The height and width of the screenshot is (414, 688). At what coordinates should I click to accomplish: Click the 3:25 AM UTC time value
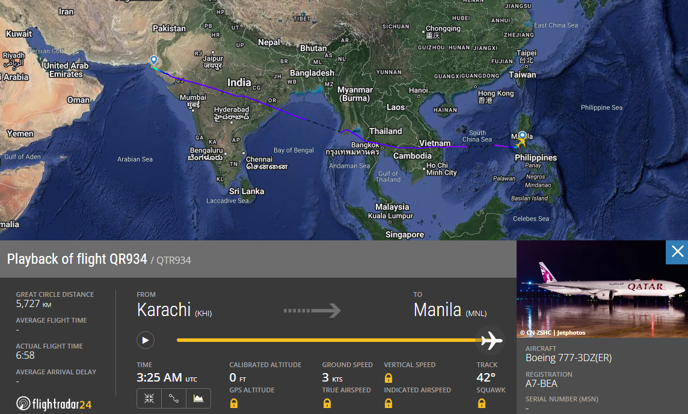[167, 377]
